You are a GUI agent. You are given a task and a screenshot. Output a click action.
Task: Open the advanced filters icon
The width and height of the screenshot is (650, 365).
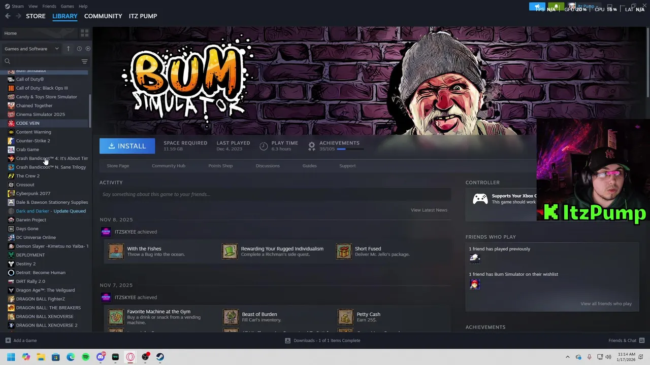click(84, 61)
